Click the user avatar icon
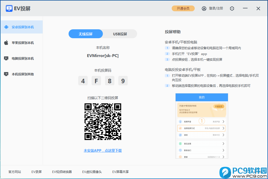The height and width of the screenshot is (179, 268). click(x=204, y=9)
